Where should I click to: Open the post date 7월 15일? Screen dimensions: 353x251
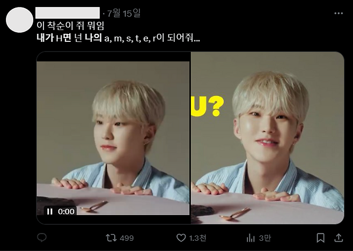[123, 13]
